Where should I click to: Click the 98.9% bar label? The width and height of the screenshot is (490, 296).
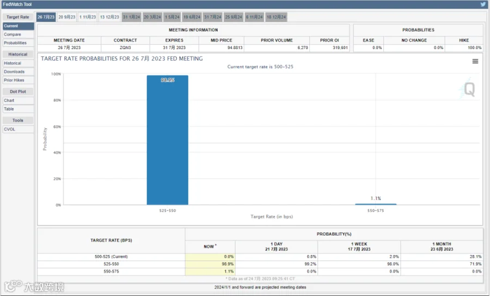tap(168, 80)
